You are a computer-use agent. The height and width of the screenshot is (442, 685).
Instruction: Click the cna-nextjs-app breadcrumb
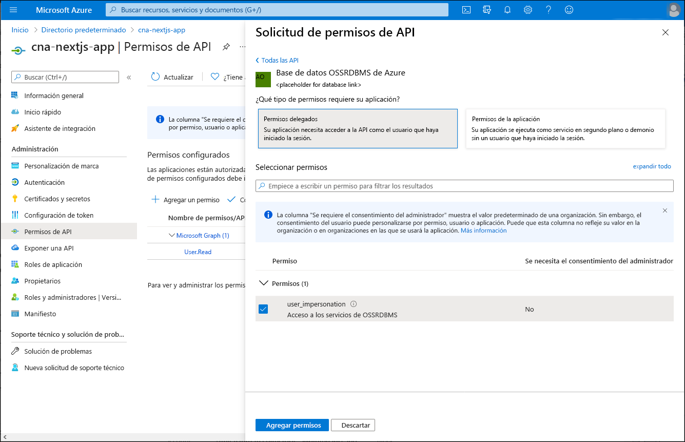(x=162, y=30)
